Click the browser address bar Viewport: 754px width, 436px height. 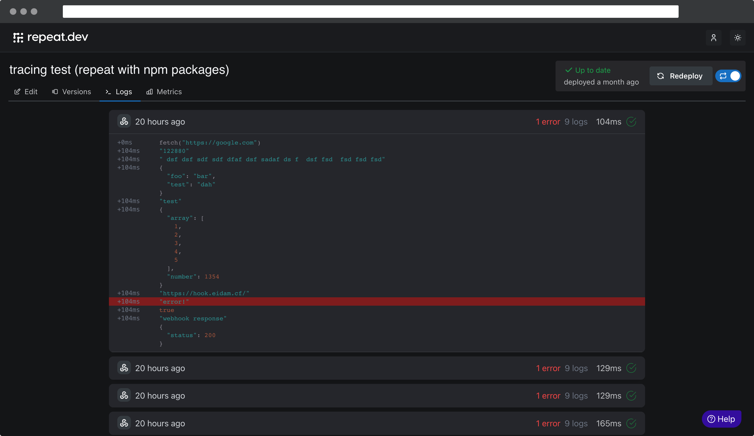(370, 11)
